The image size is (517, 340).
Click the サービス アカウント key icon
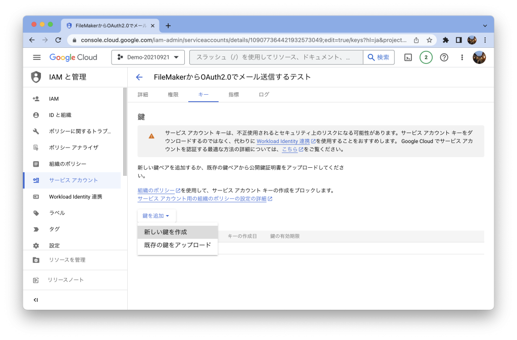pos(36,180)
